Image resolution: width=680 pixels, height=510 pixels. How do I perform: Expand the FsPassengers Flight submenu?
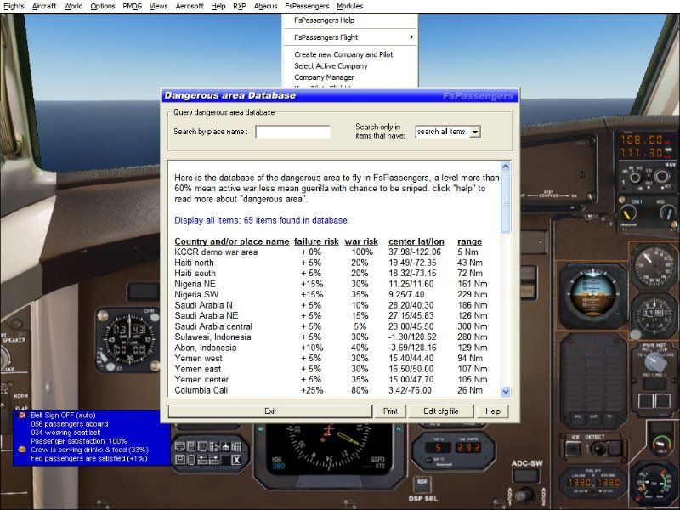[350, 37]
